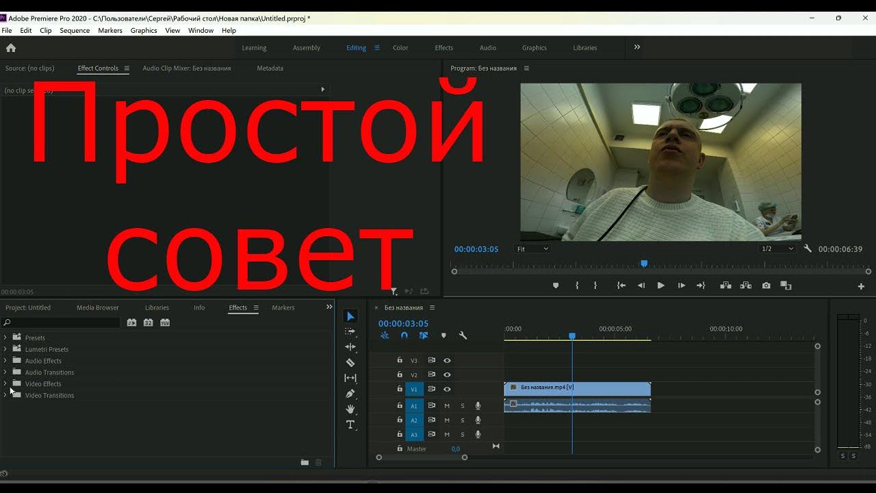876x493 pixels.
Task: Open the 1/2 playback resolution dropdown
Action: pyautogui.click(x=777, y=249)
